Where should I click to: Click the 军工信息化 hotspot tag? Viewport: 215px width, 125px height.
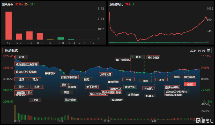click(123, 60)
